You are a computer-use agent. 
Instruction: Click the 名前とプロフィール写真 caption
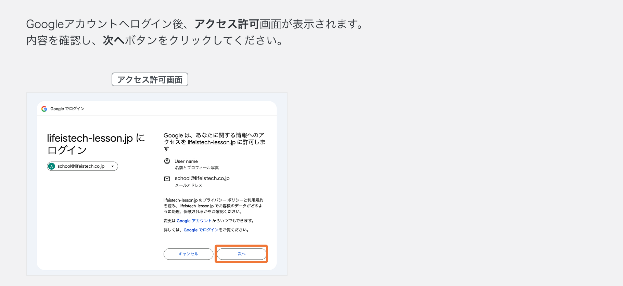[x=197, y=168]
